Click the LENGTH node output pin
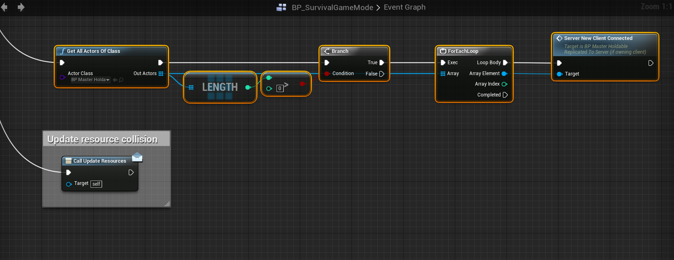This screenshot has height=260, width=674. click(x=248, y=87)
